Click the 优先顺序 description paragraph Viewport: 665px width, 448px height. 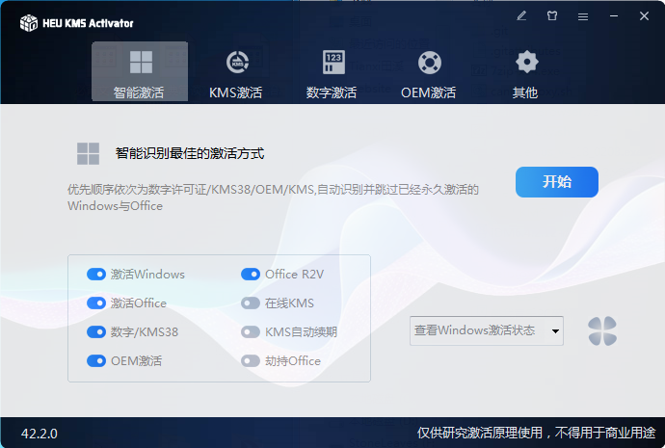(273, 198)
